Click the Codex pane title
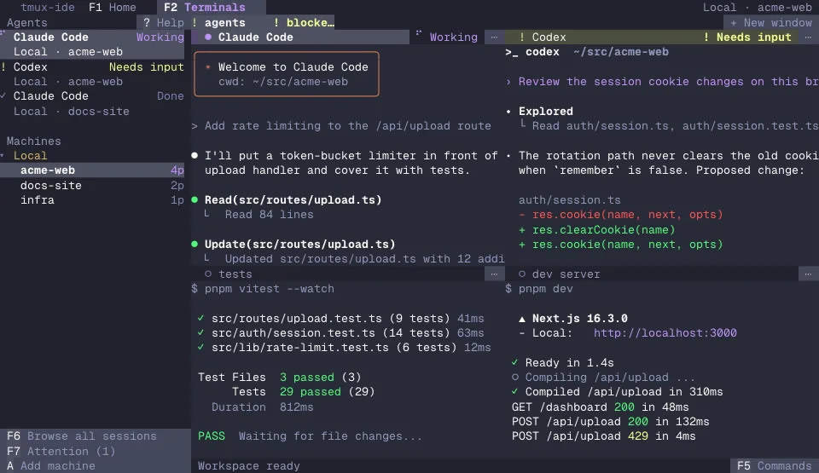This screenshot has height=473, width=819. tap(549, 37)
